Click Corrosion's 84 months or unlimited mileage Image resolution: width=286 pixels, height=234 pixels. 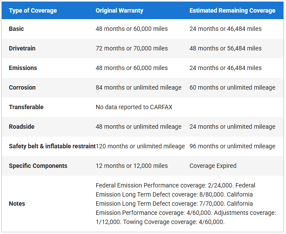pos(138,87)
